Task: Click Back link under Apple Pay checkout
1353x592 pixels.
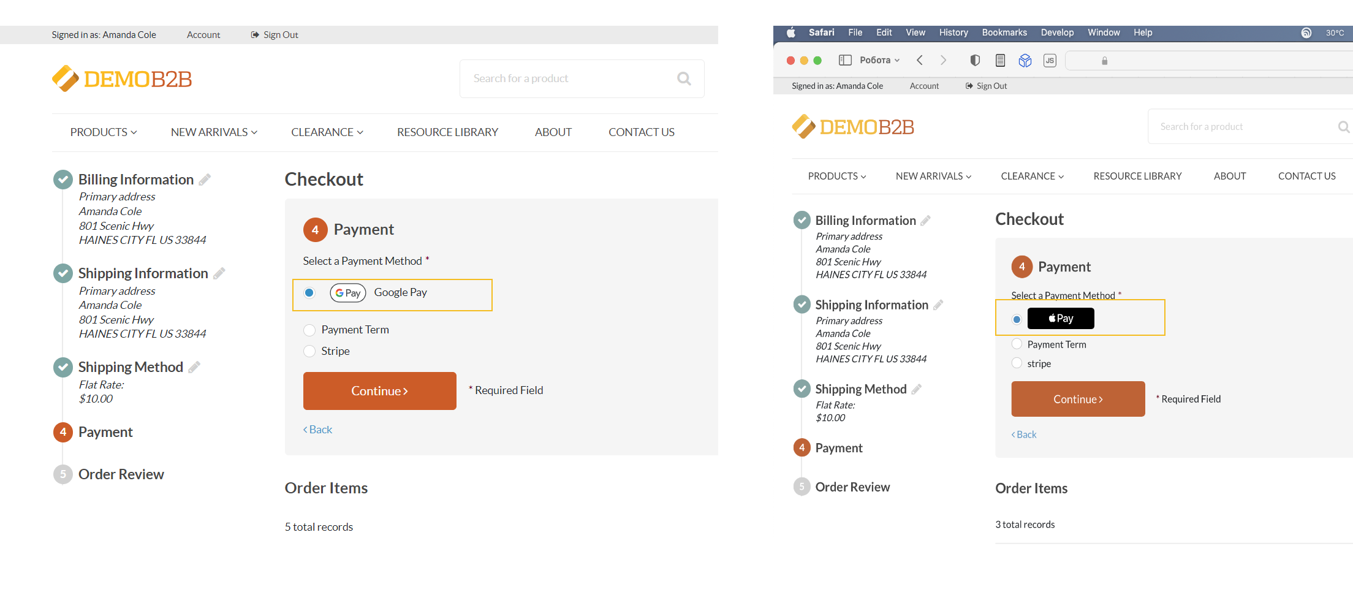Action: [1024, 435]
